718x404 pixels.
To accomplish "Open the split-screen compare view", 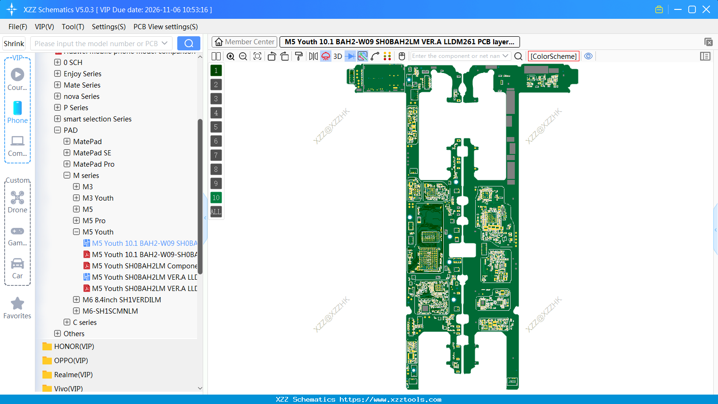I will pos(216,56).
